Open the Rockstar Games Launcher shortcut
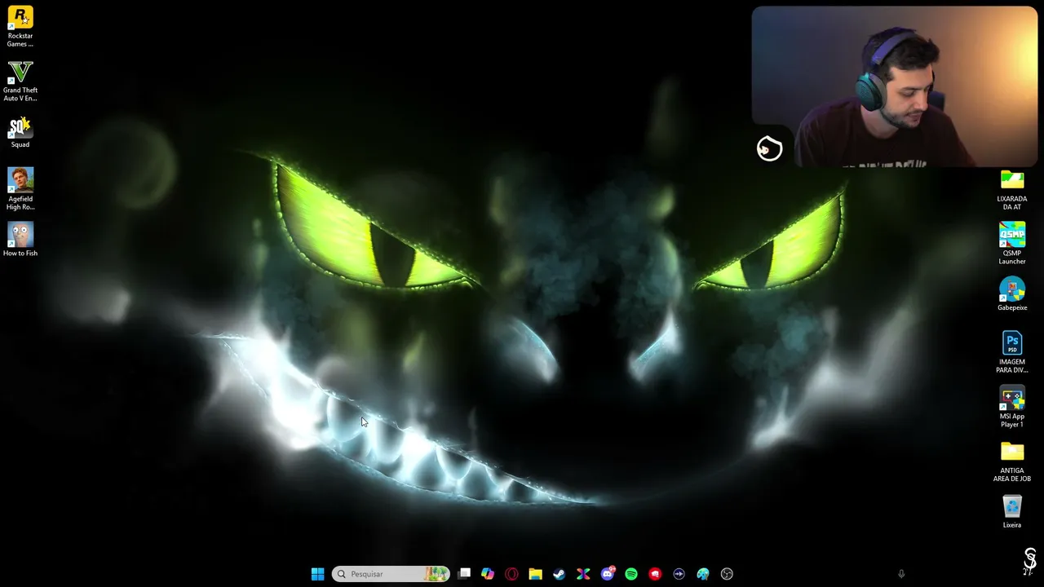Viewport: 1044px width, 587px height. click(20, 26)
